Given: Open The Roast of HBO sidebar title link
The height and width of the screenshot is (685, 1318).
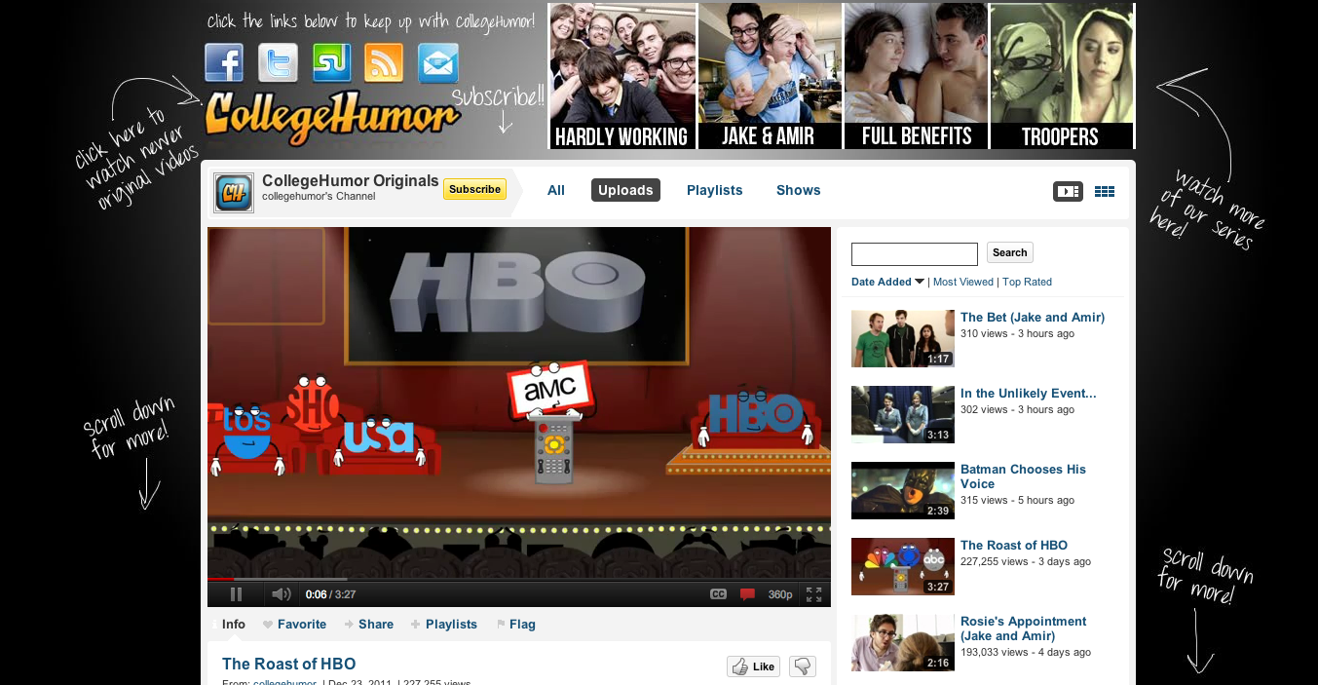Looking at the screenshot, I should pyautogui.click(x=1014, y=546).
